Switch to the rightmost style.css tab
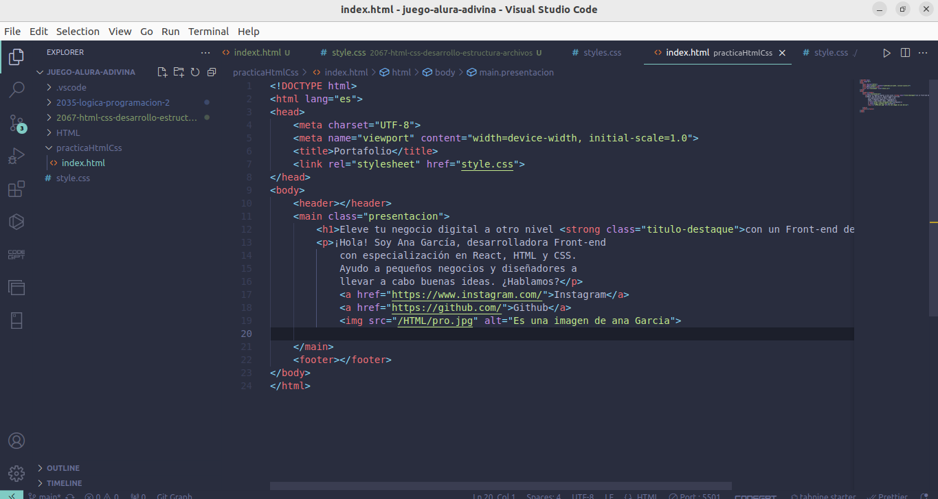This screenshot has width=938, height=499. coord(831,53)
